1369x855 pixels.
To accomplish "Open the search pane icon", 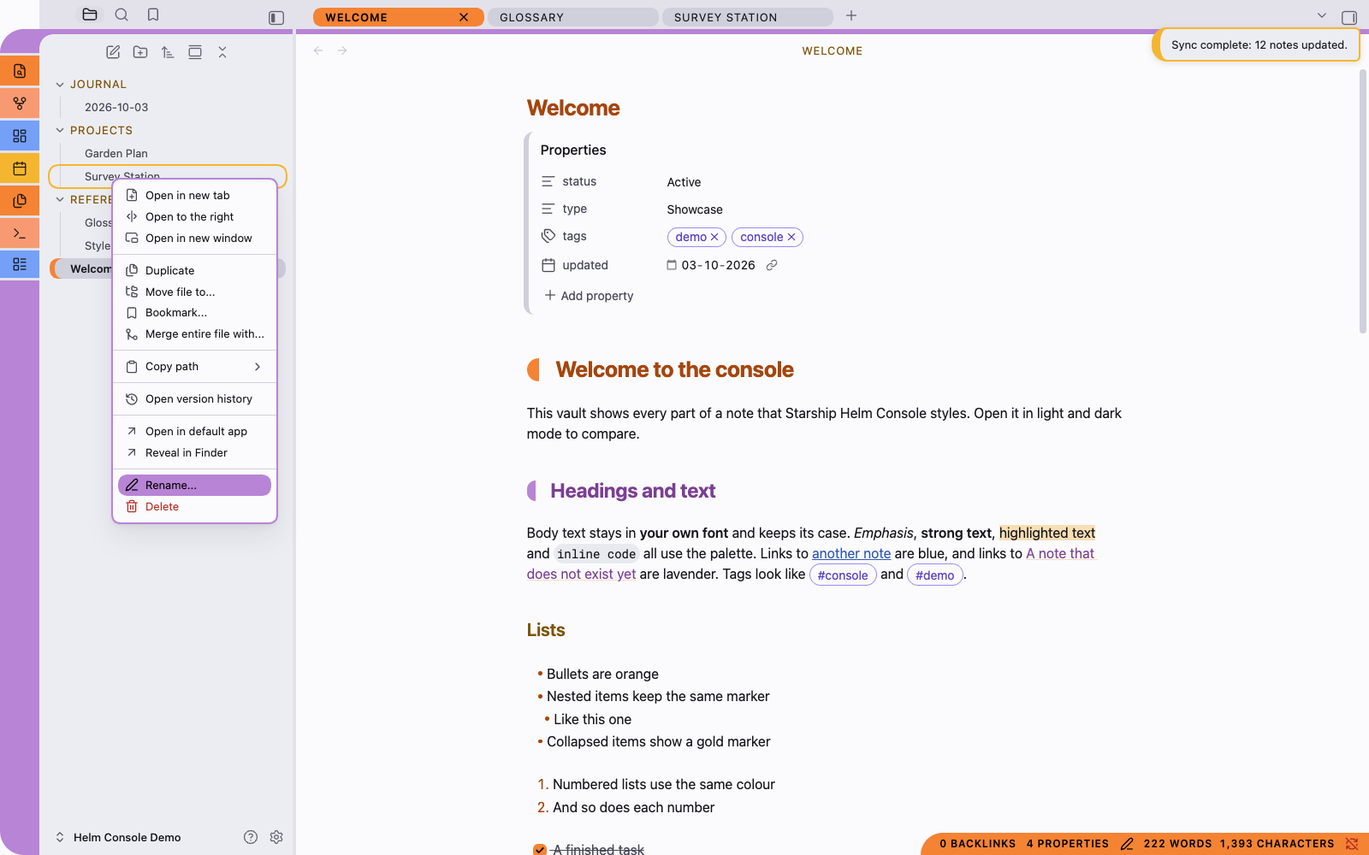I will coord(121,15).
